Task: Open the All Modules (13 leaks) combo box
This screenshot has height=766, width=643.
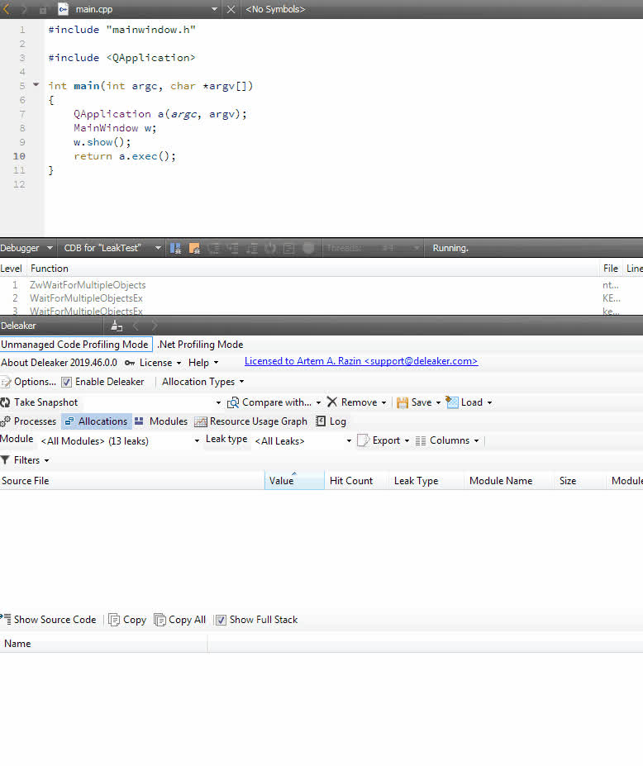Action: [120, 441]
